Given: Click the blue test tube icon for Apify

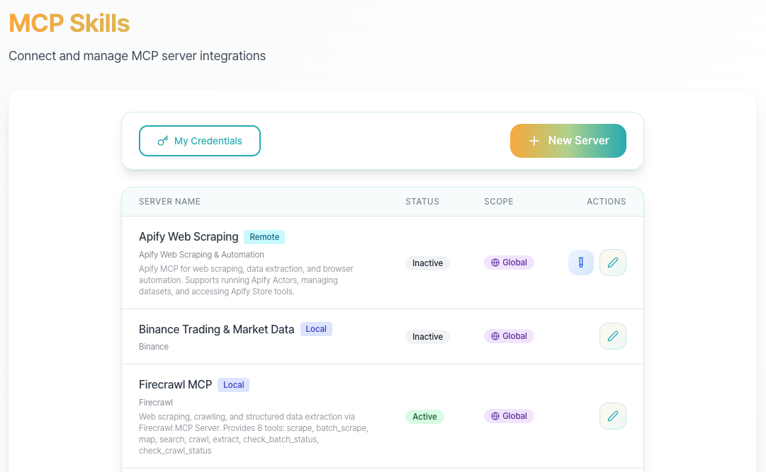Looking at the screenshot, I should point(580,262).
